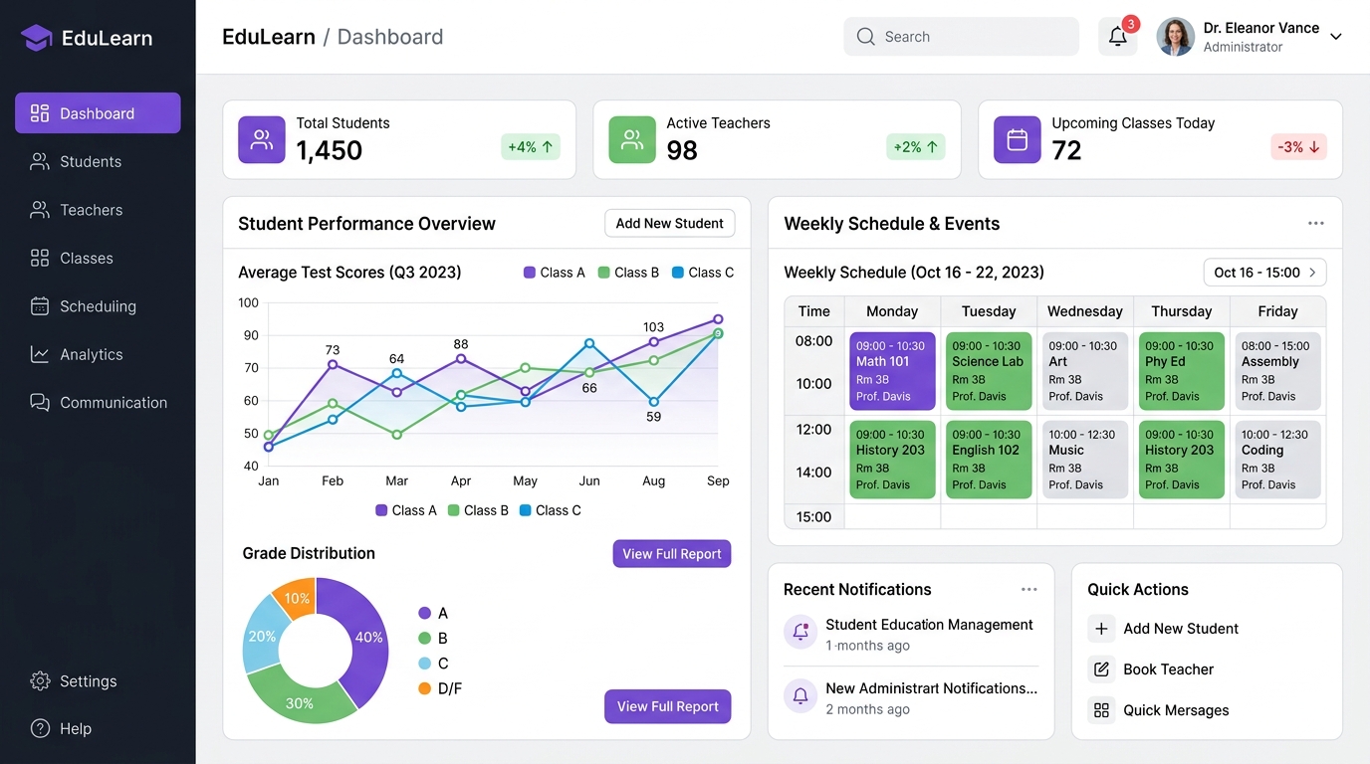Open Help via the question-mark icon
This screenshot has height=764, width=1370.
tap(40, 728)
